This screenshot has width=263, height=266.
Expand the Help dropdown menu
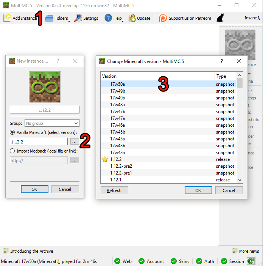point(114,18)
